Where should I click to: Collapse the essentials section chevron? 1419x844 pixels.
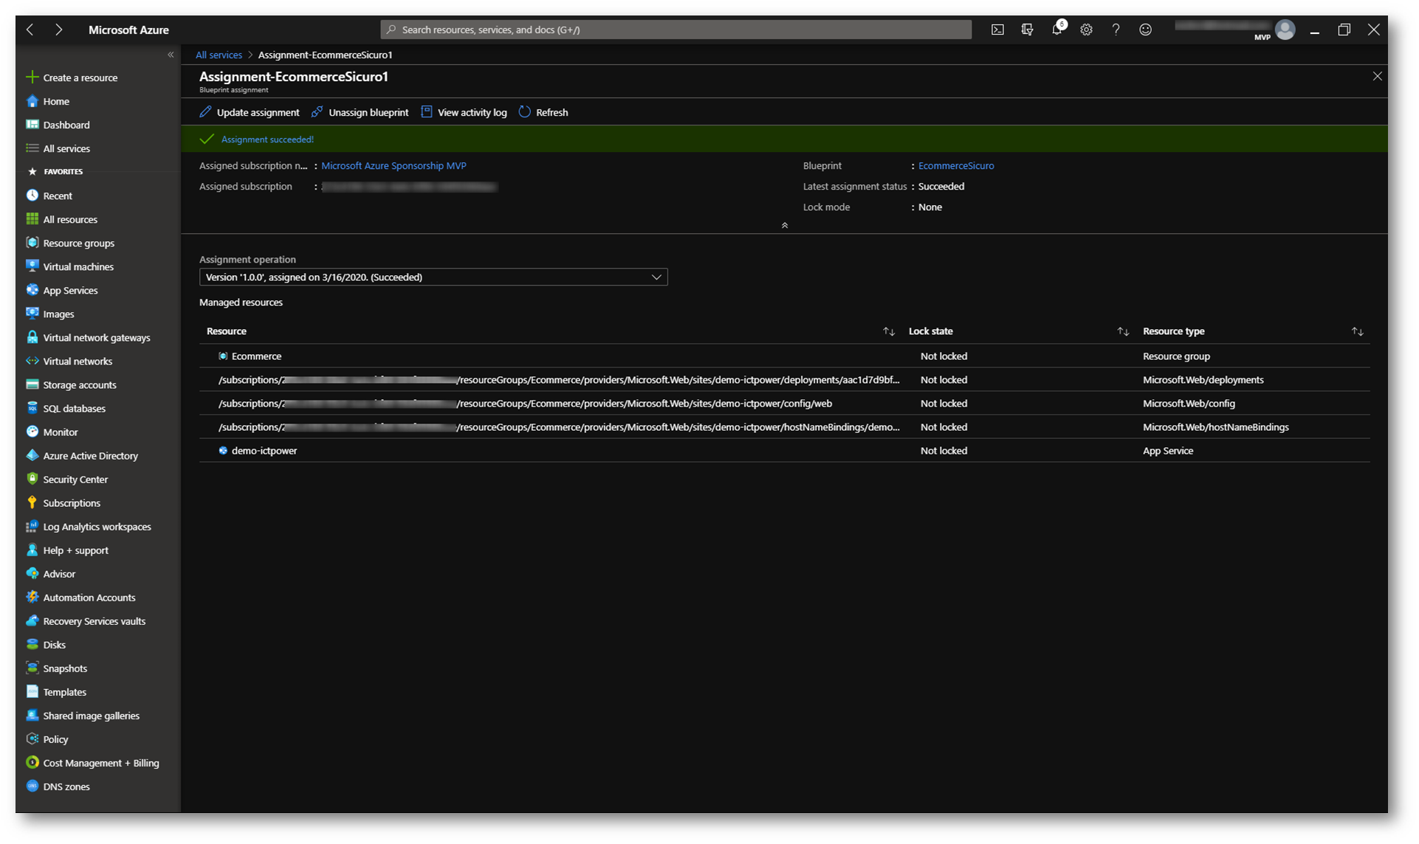pos(784,225)
